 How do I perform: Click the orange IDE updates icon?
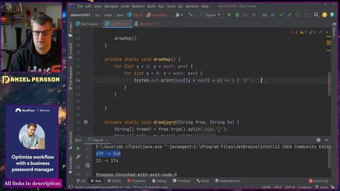click(325, 15)
